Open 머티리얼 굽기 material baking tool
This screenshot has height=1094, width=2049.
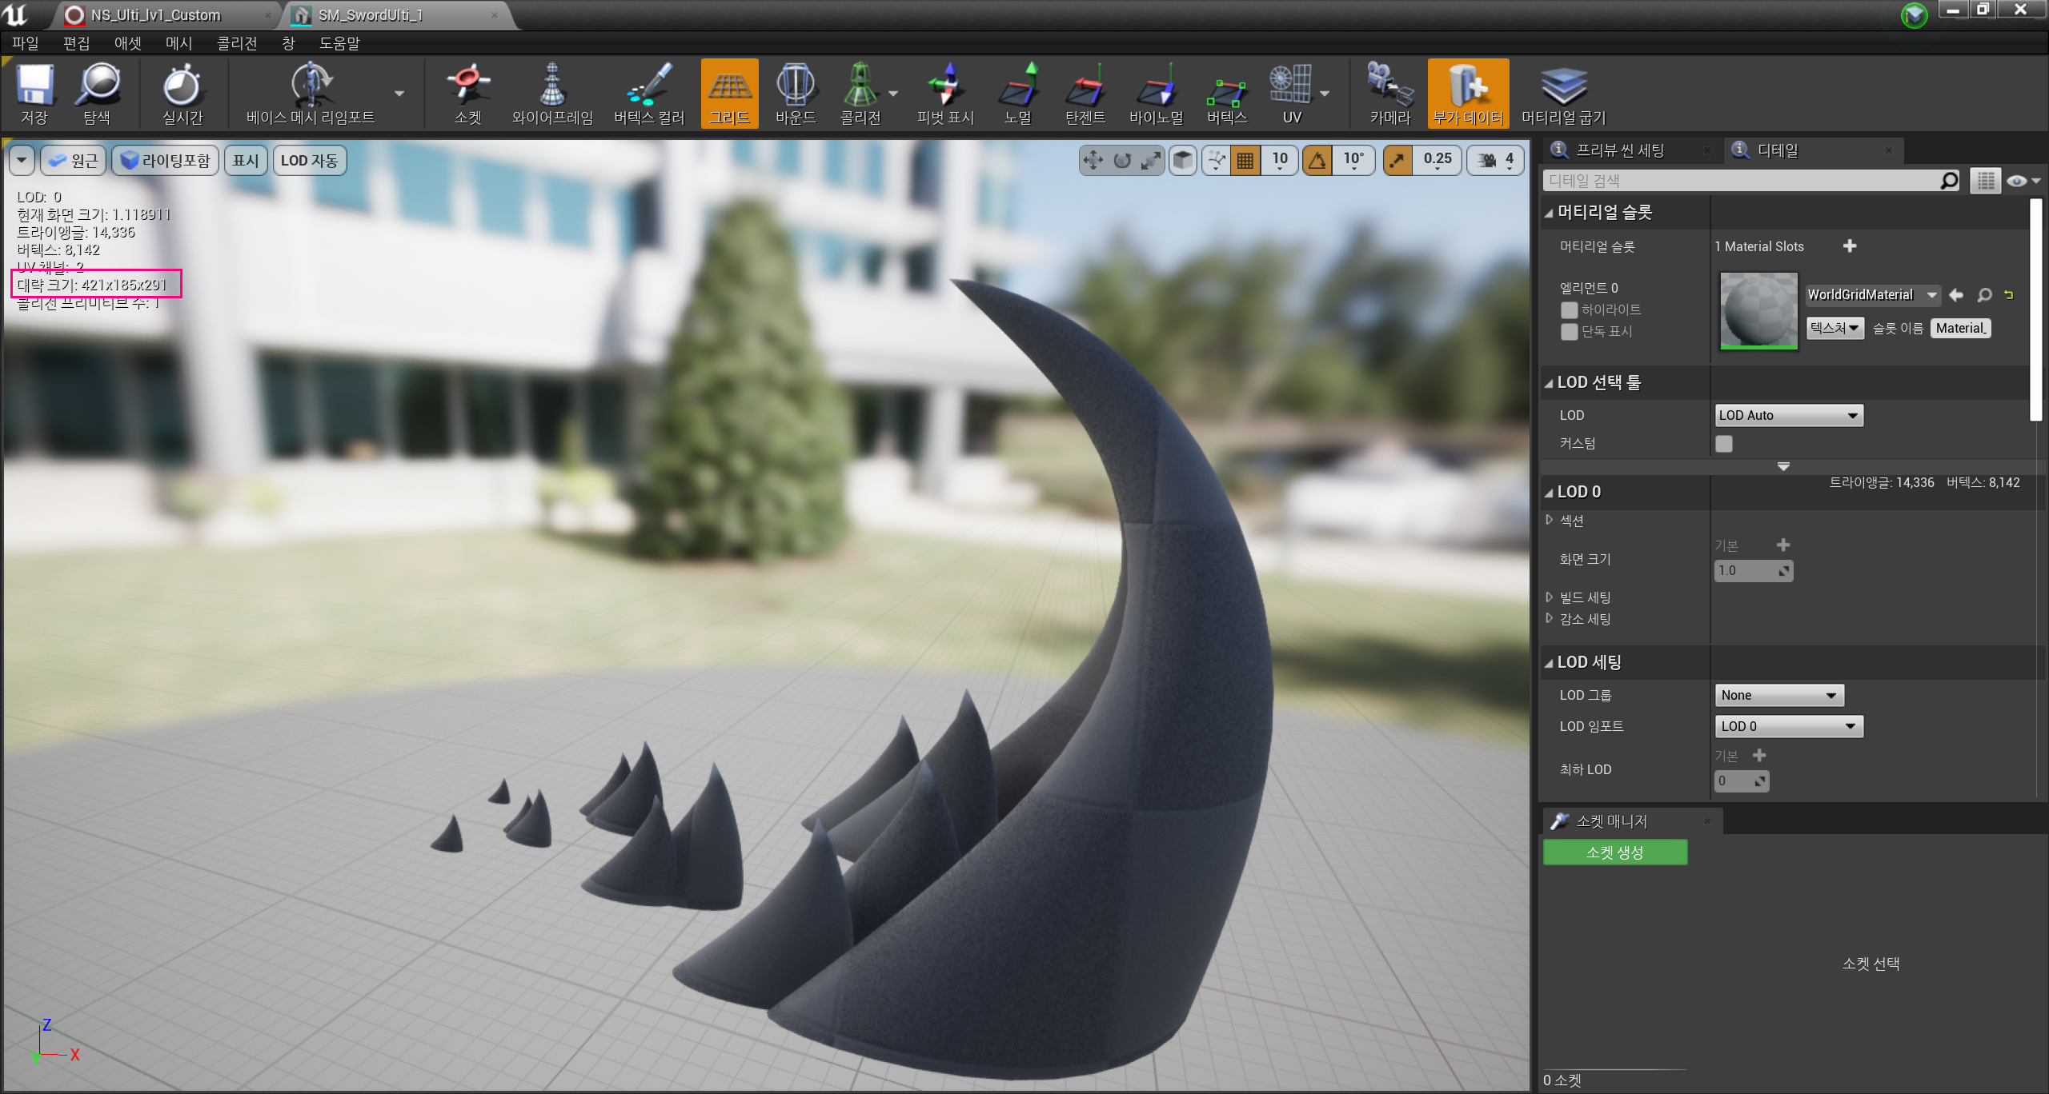(x=1563, y=94)
